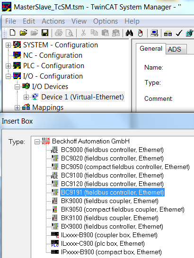Viewport: 194px width, 258px height.
Task: Select BC9050 compact fieldbus controller entry
Action: (x=125, y=167)
